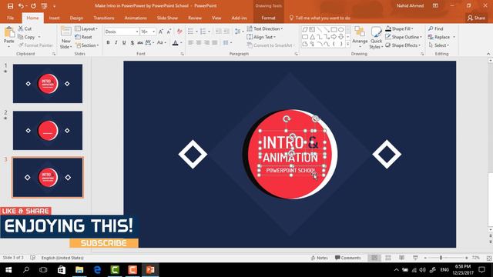Click zoom in plus button
This screenshot has height=277, width=493.
(466, 258)
